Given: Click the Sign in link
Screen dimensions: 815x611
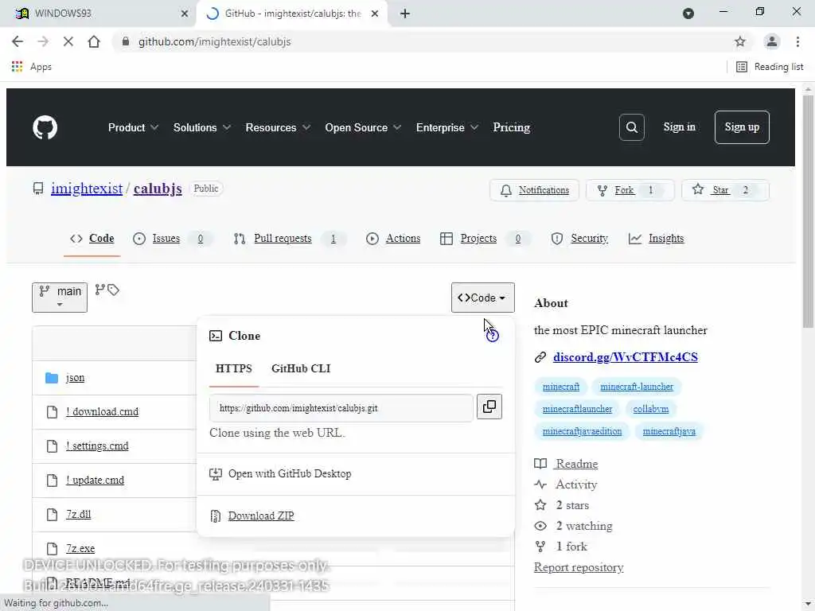Looking at the screenshot, I should [x=679, y=126].
